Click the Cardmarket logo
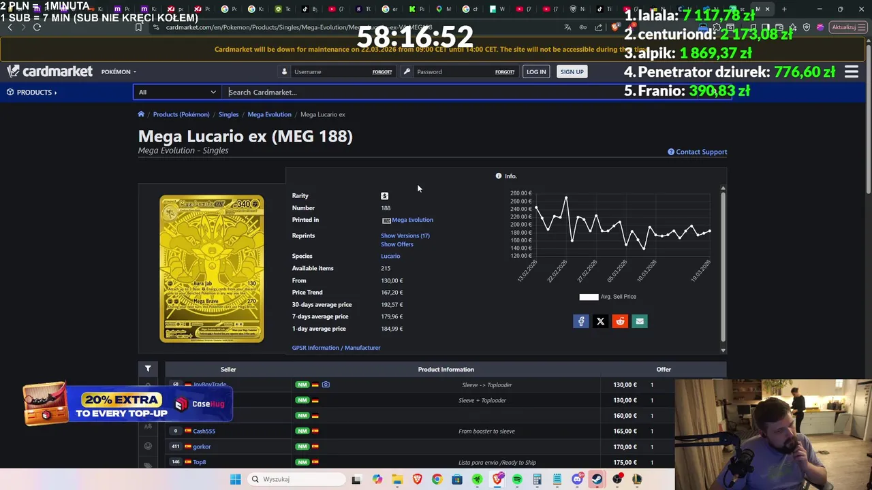 [x=50, y=71]
